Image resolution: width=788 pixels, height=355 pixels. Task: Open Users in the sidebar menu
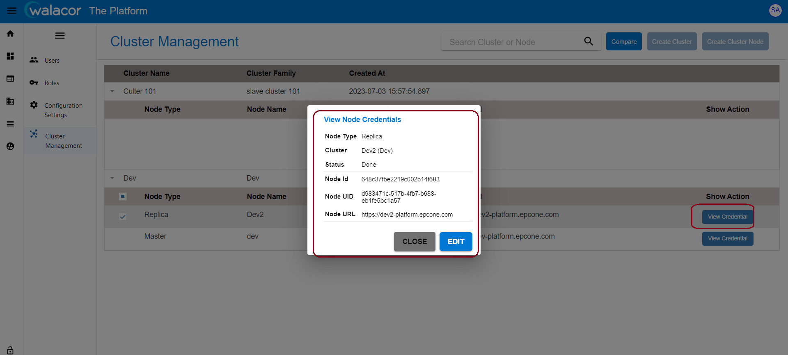(52, 61)
